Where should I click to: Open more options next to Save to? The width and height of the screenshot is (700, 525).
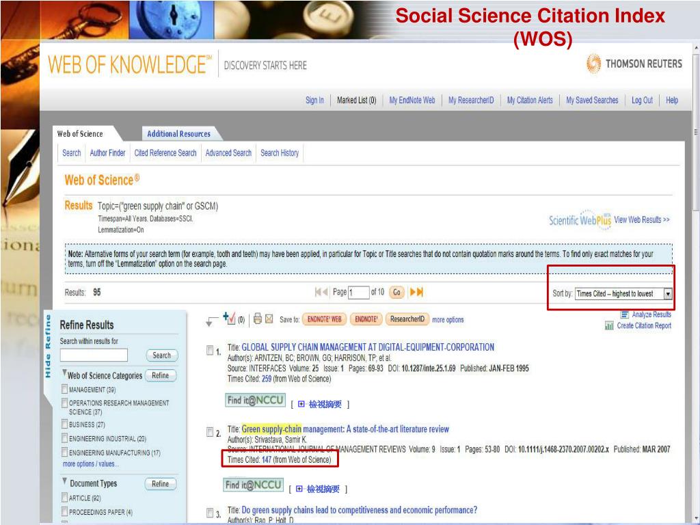point(448,320)
